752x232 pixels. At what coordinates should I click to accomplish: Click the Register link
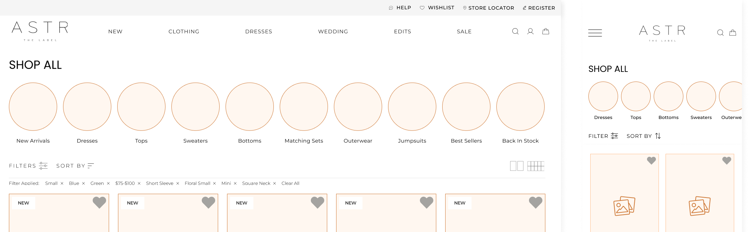click(539, 8)
